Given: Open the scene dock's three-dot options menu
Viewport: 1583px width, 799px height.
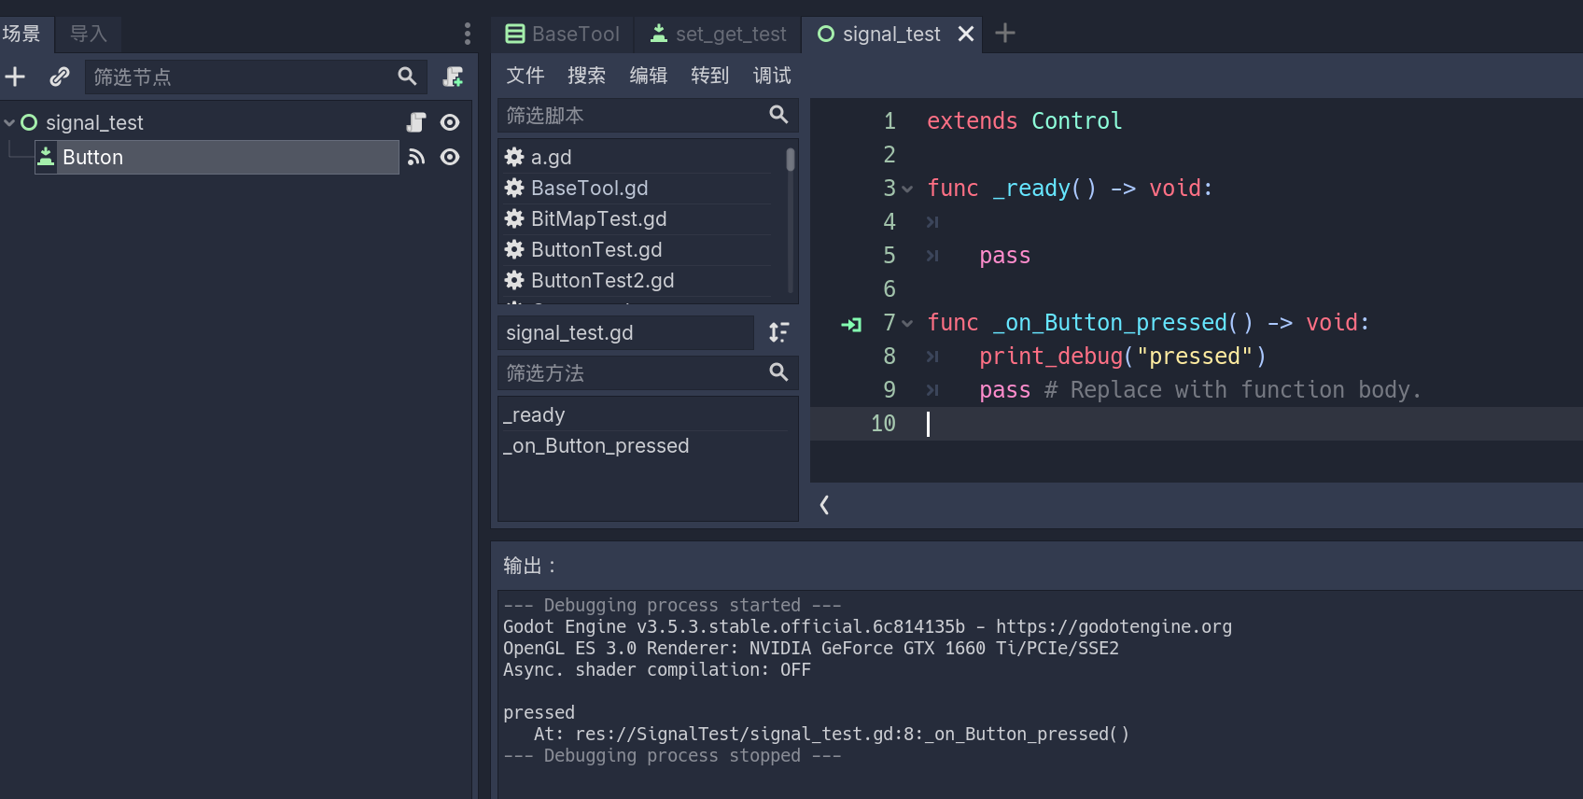Looking at the screenshot, I should point(468,35).
